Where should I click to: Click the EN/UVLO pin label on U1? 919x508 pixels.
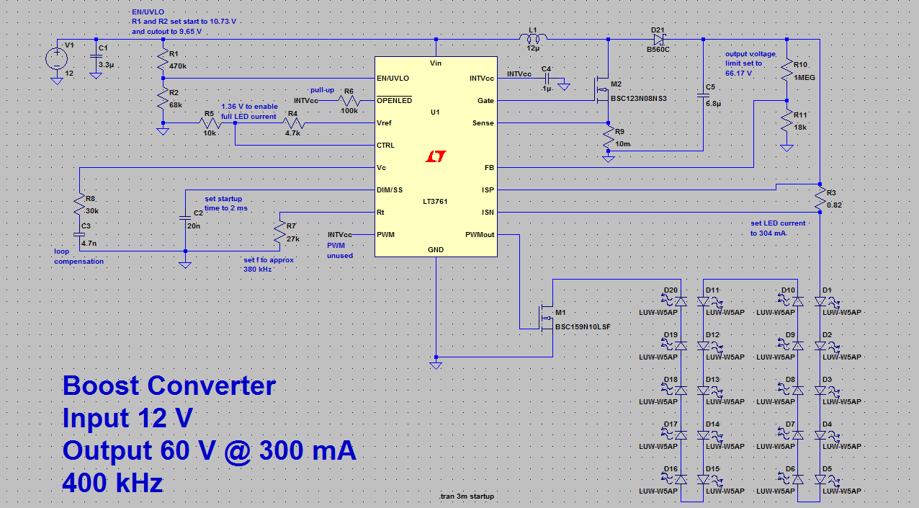[393, 79]
